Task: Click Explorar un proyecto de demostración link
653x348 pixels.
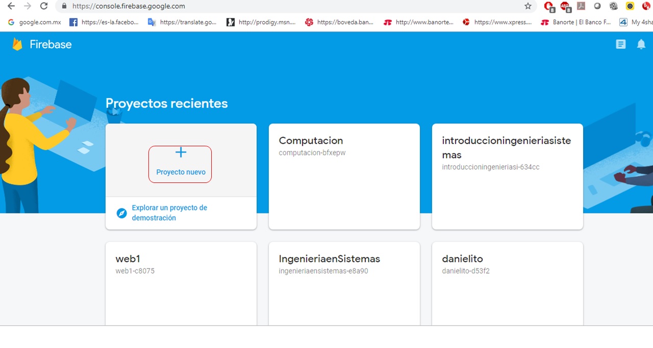Action: [169, 212]
